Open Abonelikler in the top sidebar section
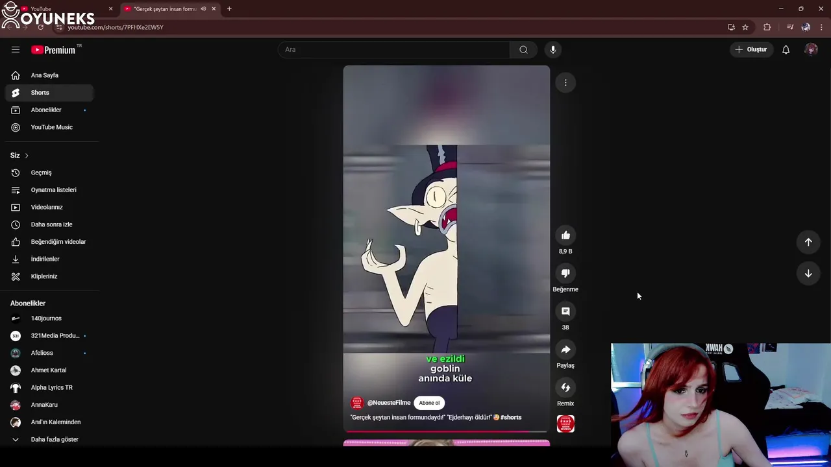Viewport: 831px width, 467px height. pyautogui.click(x=49, y=110)
